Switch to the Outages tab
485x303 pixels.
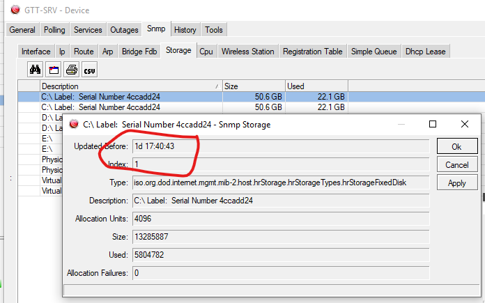[124, 30]
